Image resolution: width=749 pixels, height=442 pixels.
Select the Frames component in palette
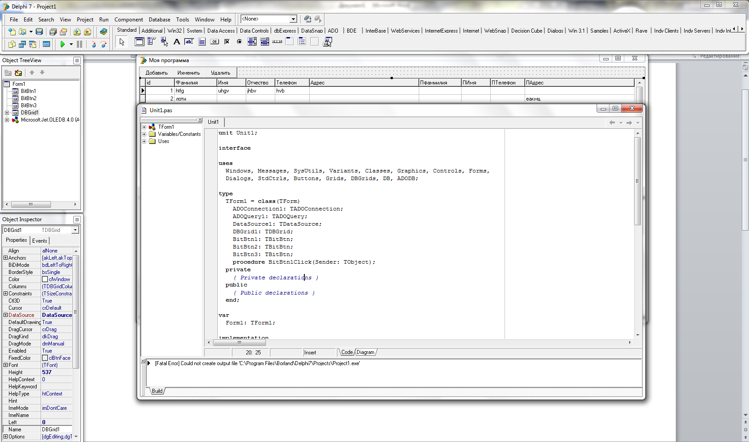[x=139, y=42]
